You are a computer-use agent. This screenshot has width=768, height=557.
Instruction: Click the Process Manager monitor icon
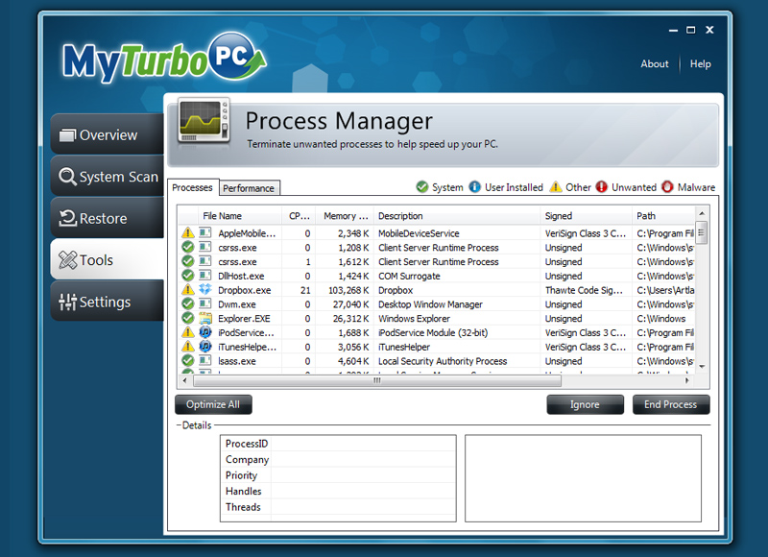coord(203,122)
